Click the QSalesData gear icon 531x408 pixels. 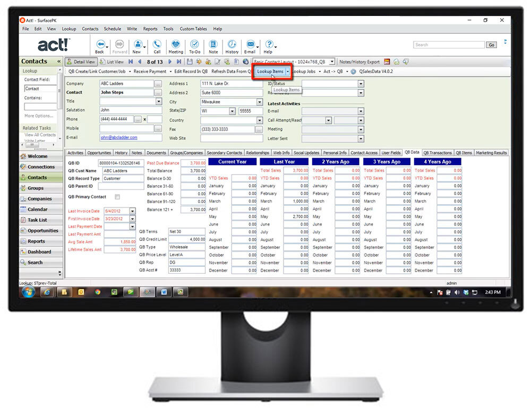point(353,72)
